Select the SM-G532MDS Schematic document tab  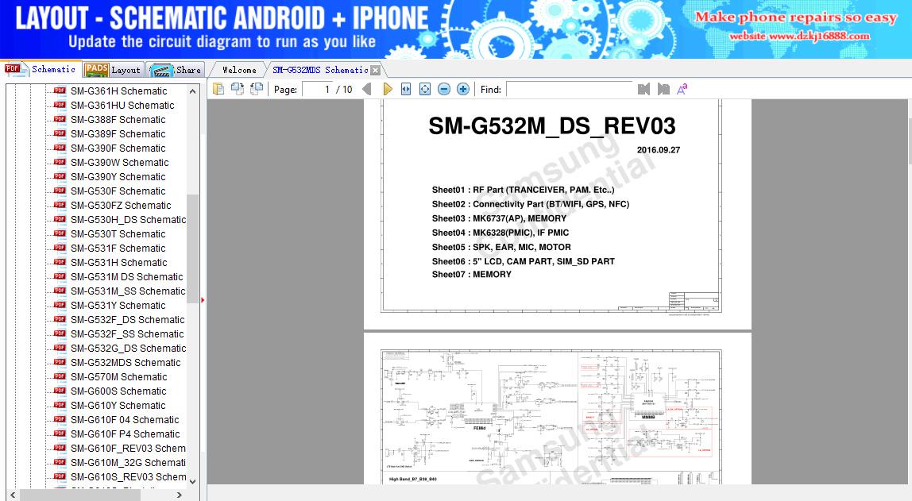pos(320,70)
